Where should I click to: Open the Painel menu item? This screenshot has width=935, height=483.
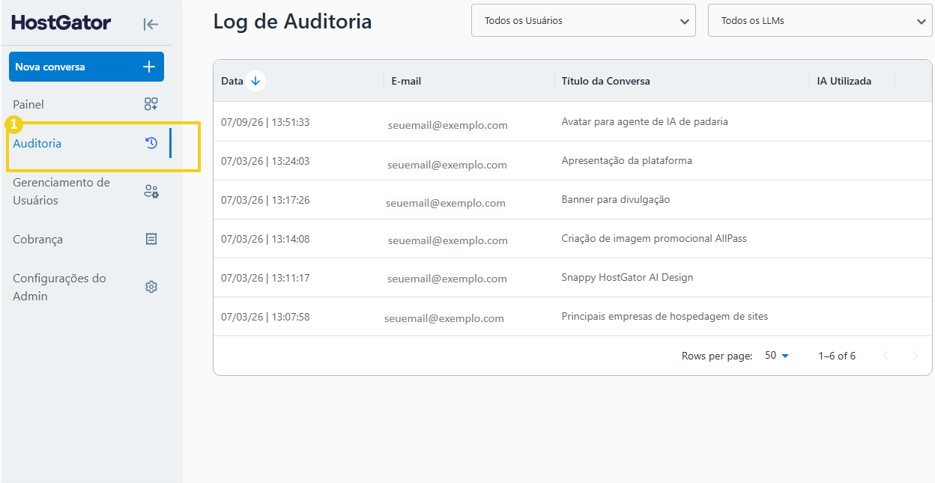coord(86,104)
